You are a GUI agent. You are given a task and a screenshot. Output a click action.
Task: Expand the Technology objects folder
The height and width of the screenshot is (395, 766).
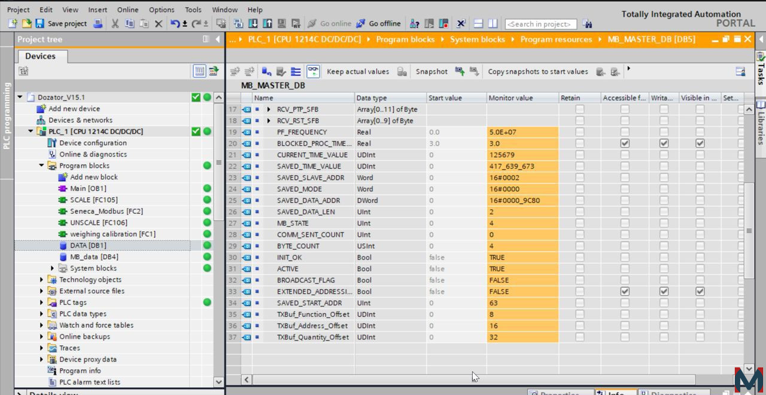pos(41,280)
